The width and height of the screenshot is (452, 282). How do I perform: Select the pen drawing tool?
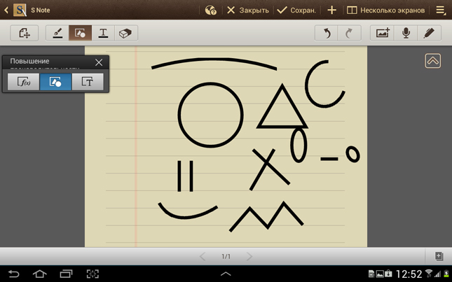click(57, 33)
